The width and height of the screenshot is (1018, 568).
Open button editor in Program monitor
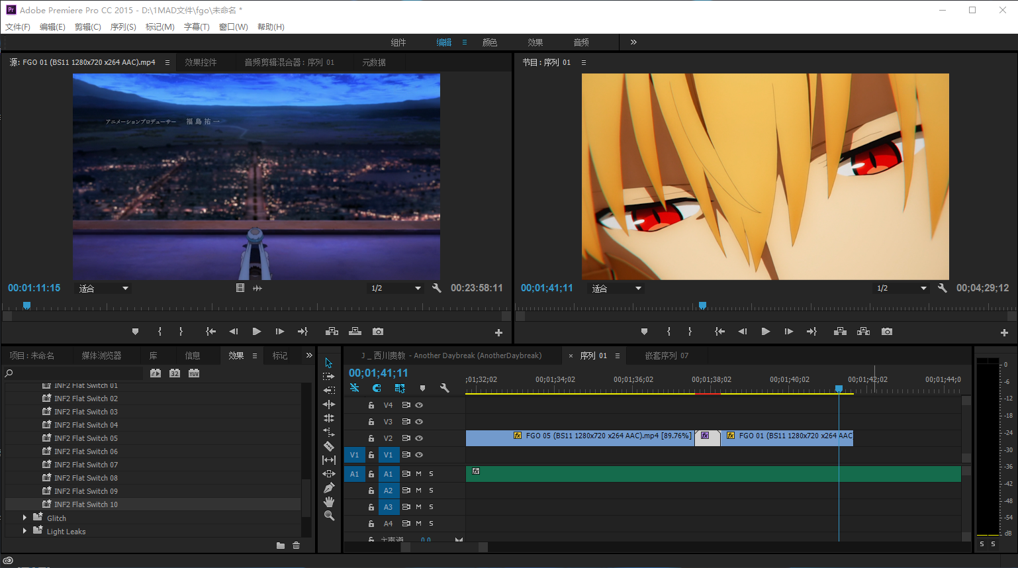tap(1004, 332)
